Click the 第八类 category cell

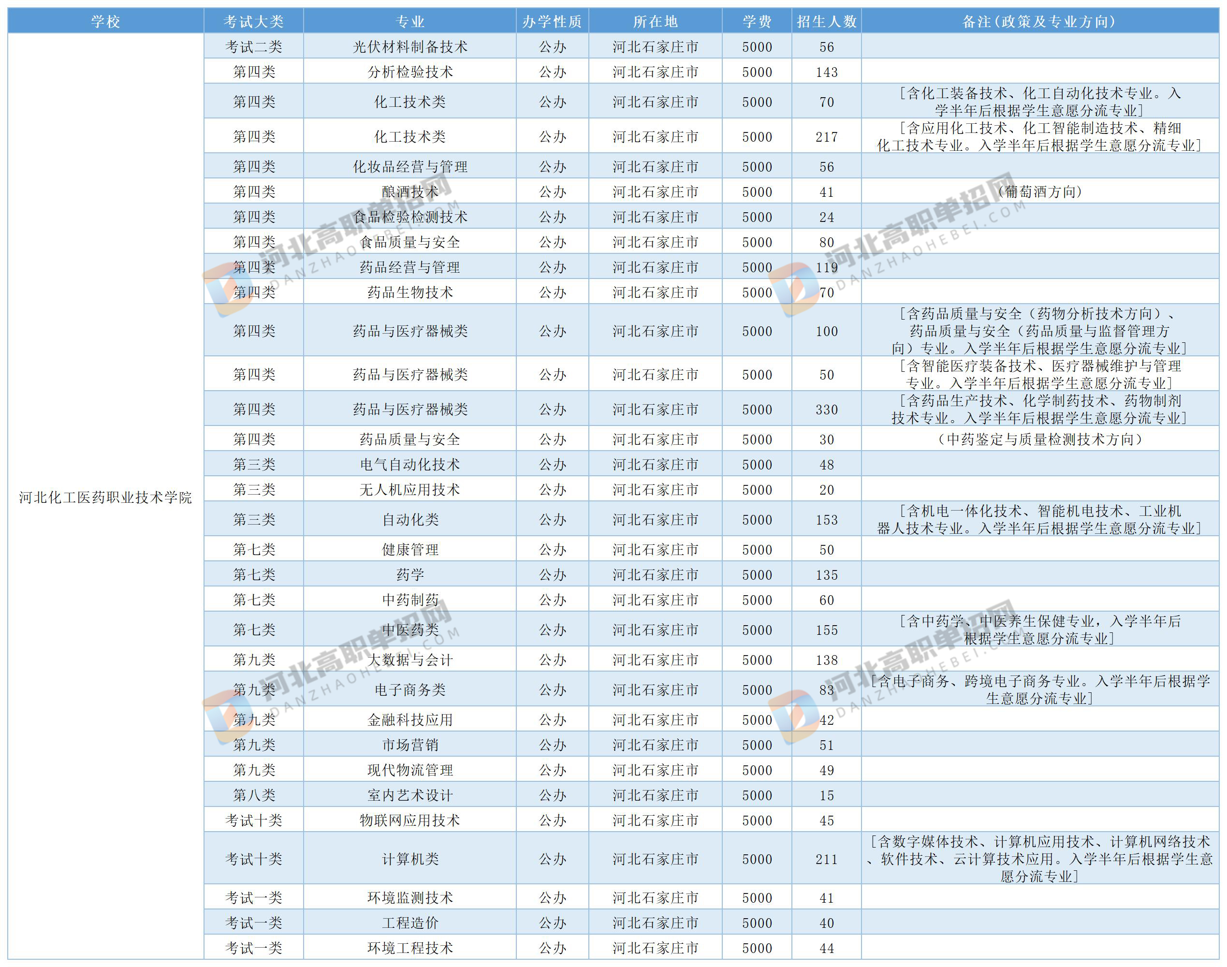click(x=253, y=794)
